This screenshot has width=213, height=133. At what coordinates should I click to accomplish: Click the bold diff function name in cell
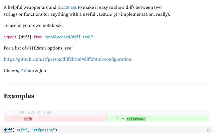click(8, 130)
